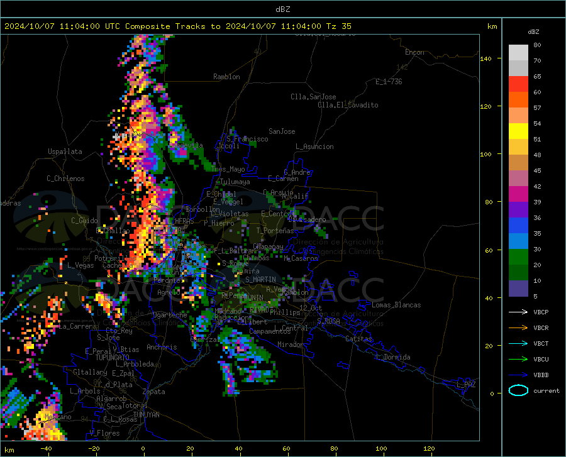Click the S_MARTIN town label
566x457 pixels.
point(260,280)
